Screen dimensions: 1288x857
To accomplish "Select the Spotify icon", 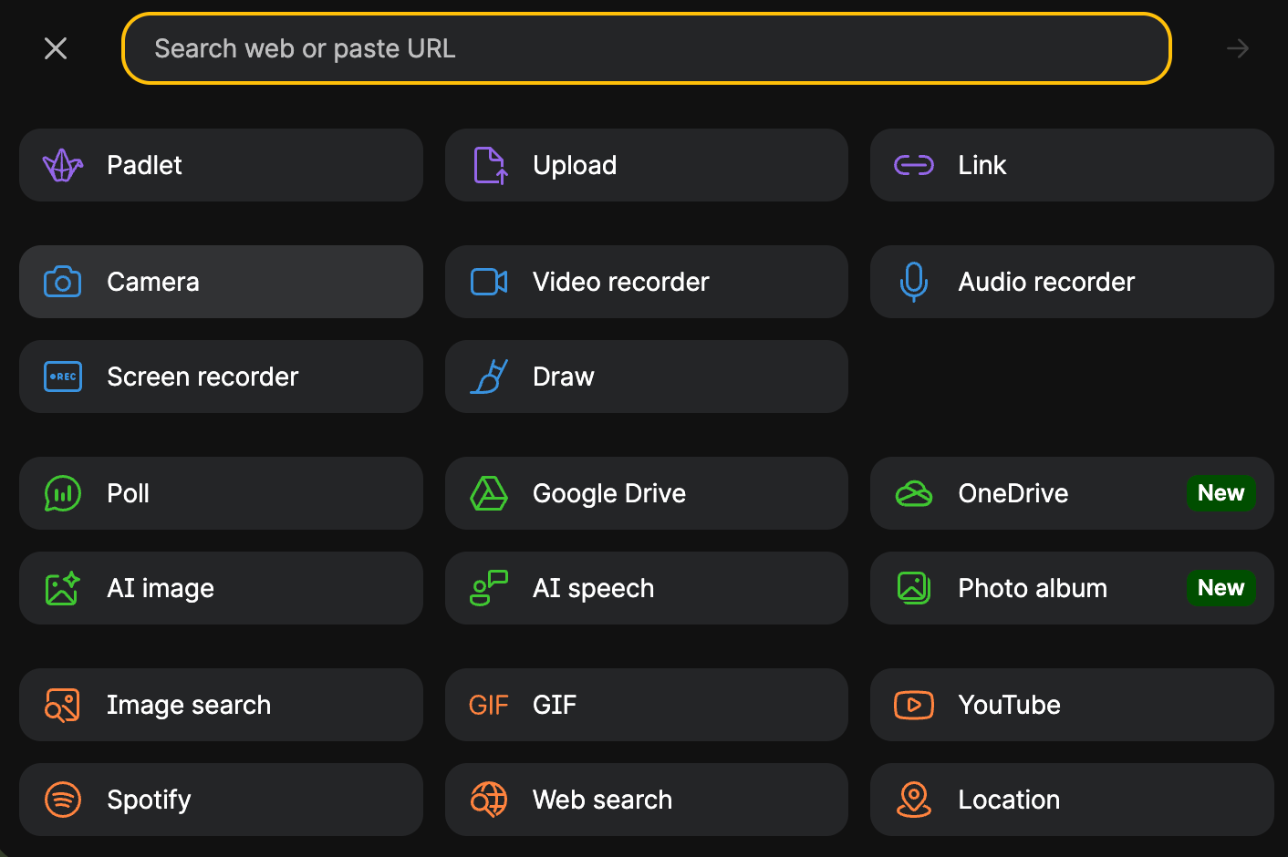I will pyautogui.click(x=62, y=800).
